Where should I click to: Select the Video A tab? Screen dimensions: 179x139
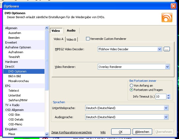tap(58, 39)
